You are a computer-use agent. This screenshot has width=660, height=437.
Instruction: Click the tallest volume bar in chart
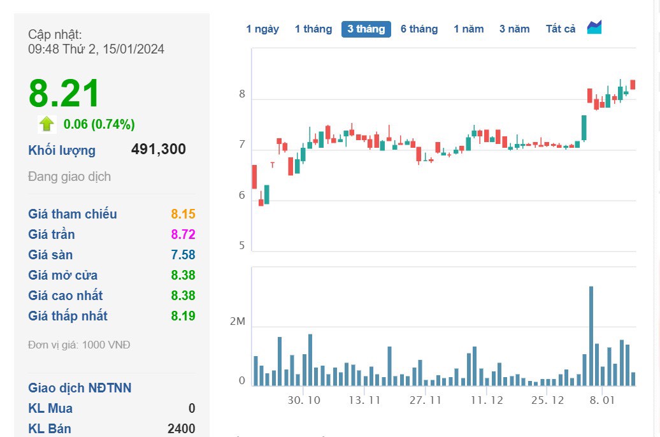click(591, 336)
